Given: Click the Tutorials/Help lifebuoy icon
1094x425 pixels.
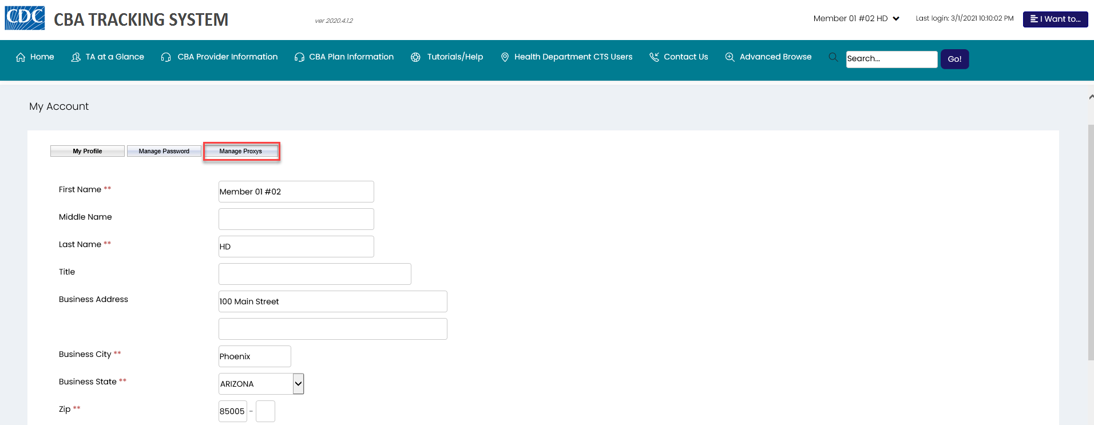Looking at the screenshot, I should pyautogui.click(x=415, y=57).
